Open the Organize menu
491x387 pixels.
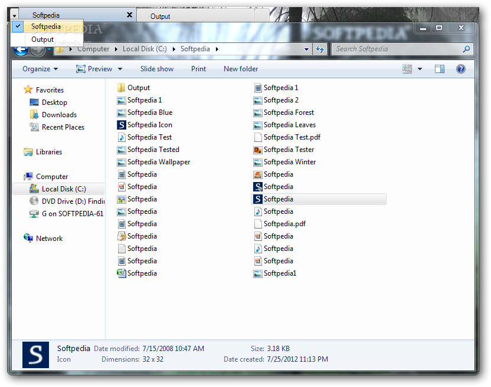(x=40, y=69)
